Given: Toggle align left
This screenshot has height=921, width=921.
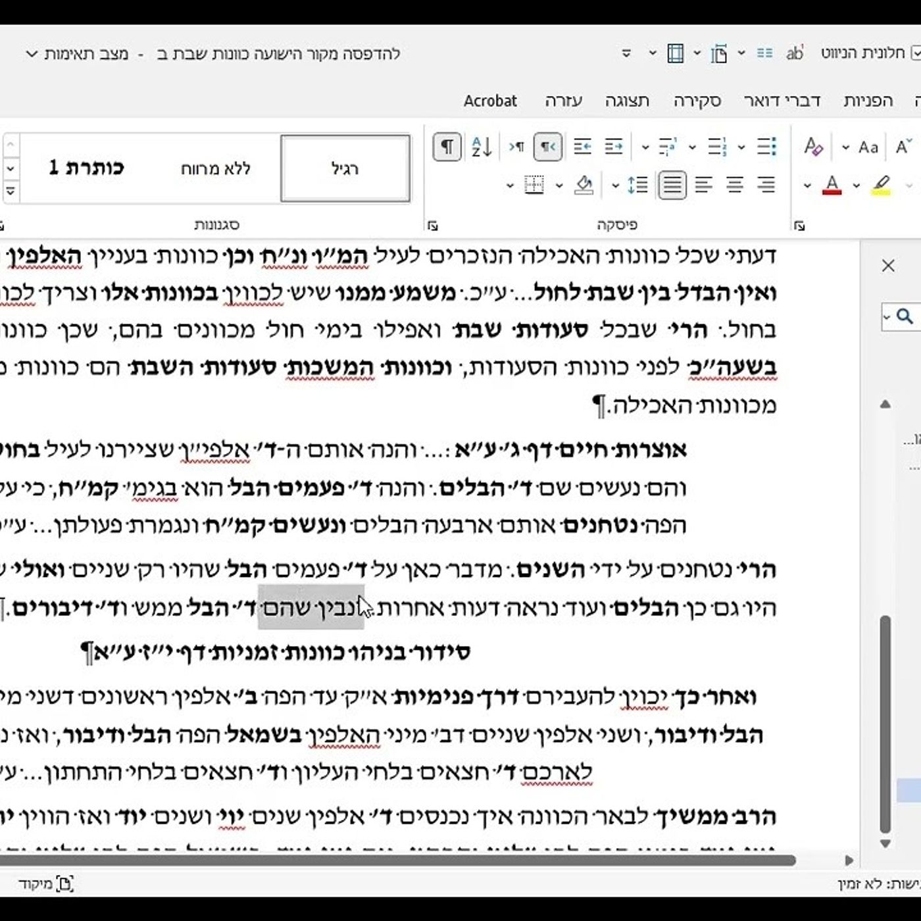Looking at the screenshot, I should coord(703,185).
